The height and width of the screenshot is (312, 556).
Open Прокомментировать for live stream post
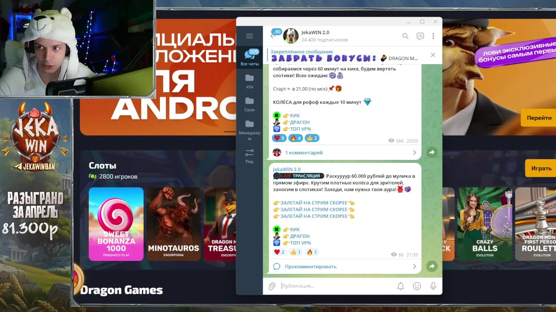[344, 266]
